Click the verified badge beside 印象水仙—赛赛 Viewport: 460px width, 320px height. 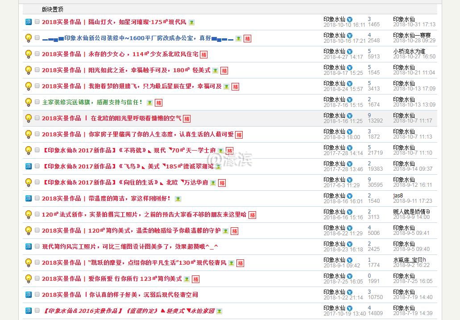[x=348, y=35]
